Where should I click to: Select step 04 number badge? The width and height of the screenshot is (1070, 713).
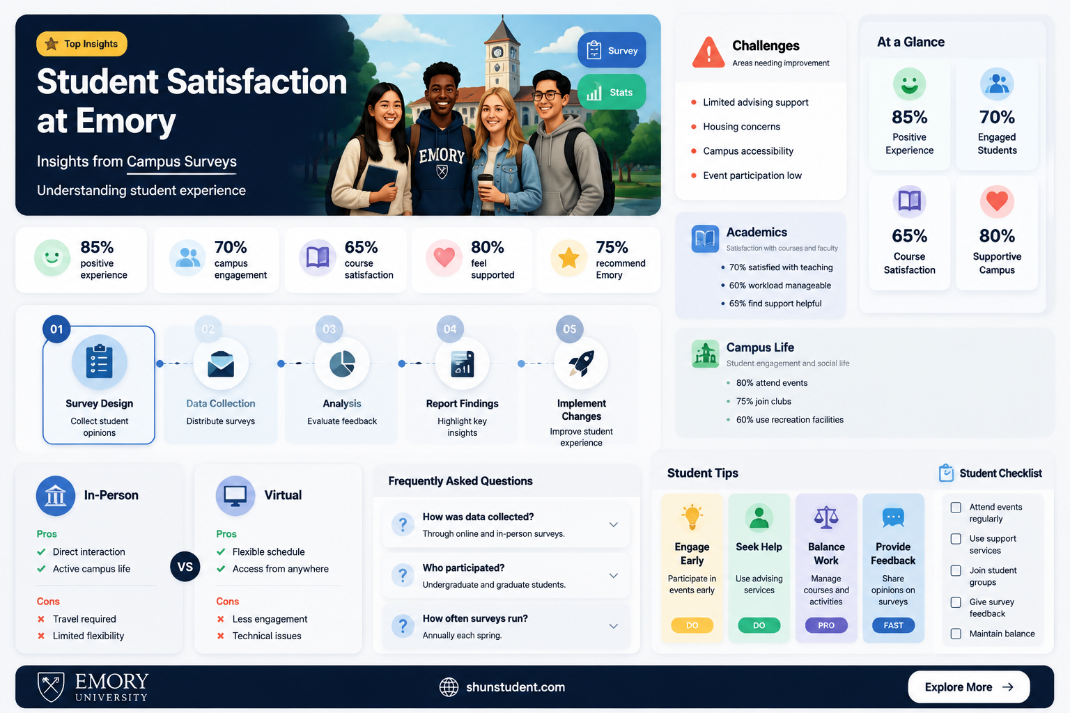[450, 329]
